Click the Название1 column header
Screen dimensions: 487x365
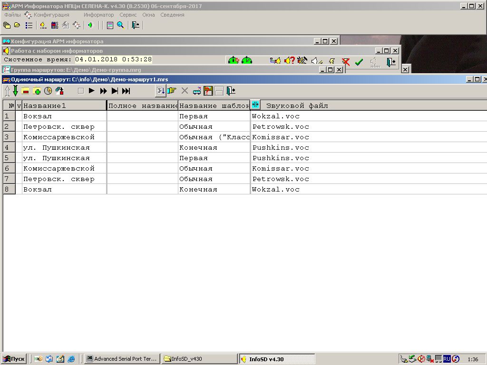tap(64, 106)
